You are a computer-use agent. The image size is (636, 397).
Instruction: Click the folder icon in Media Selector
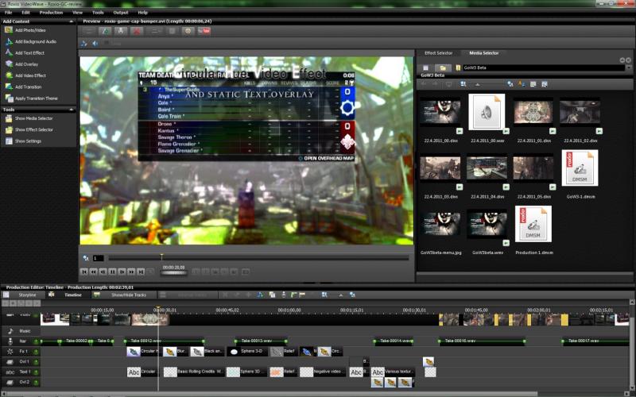click(443, 68)
